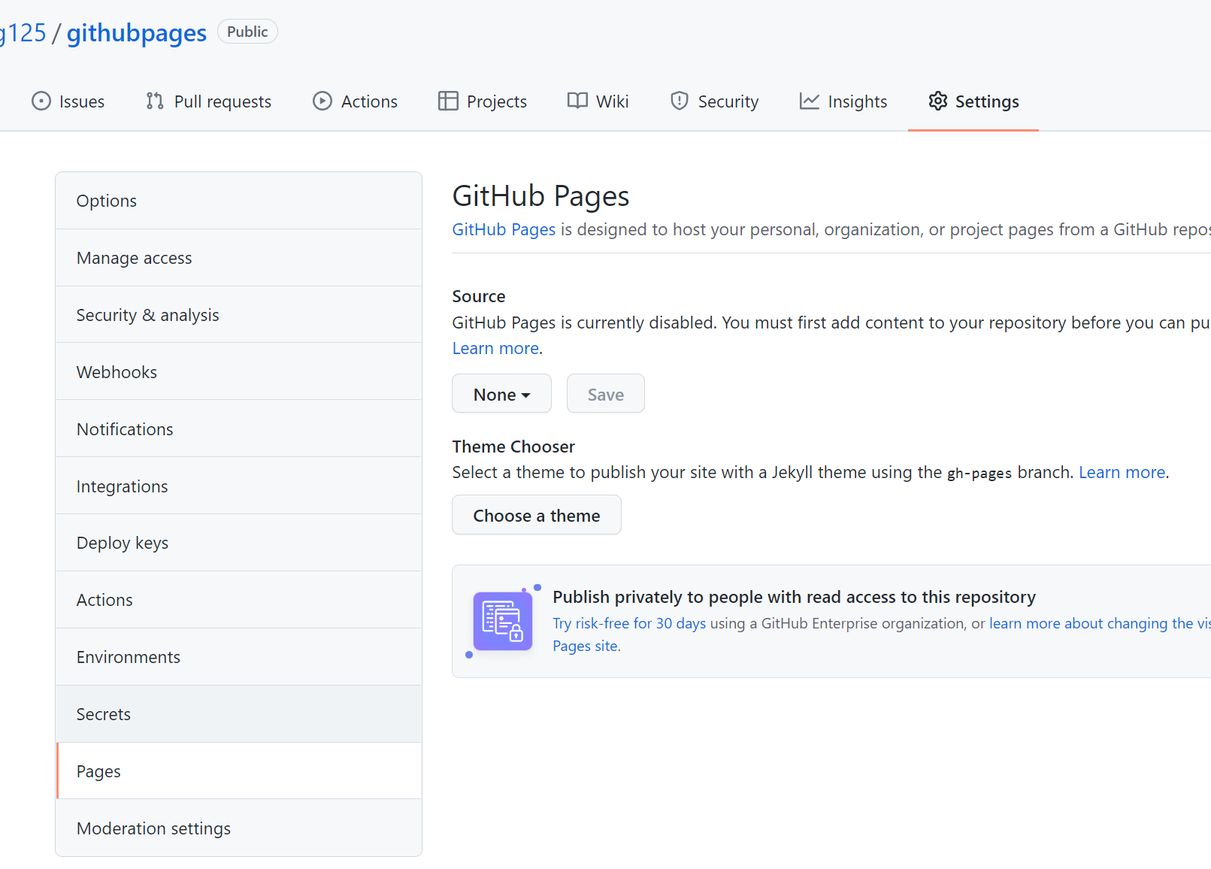The image size is (1211, 869).
Task: Click the Wiki book icon
Action: point(577,101)
